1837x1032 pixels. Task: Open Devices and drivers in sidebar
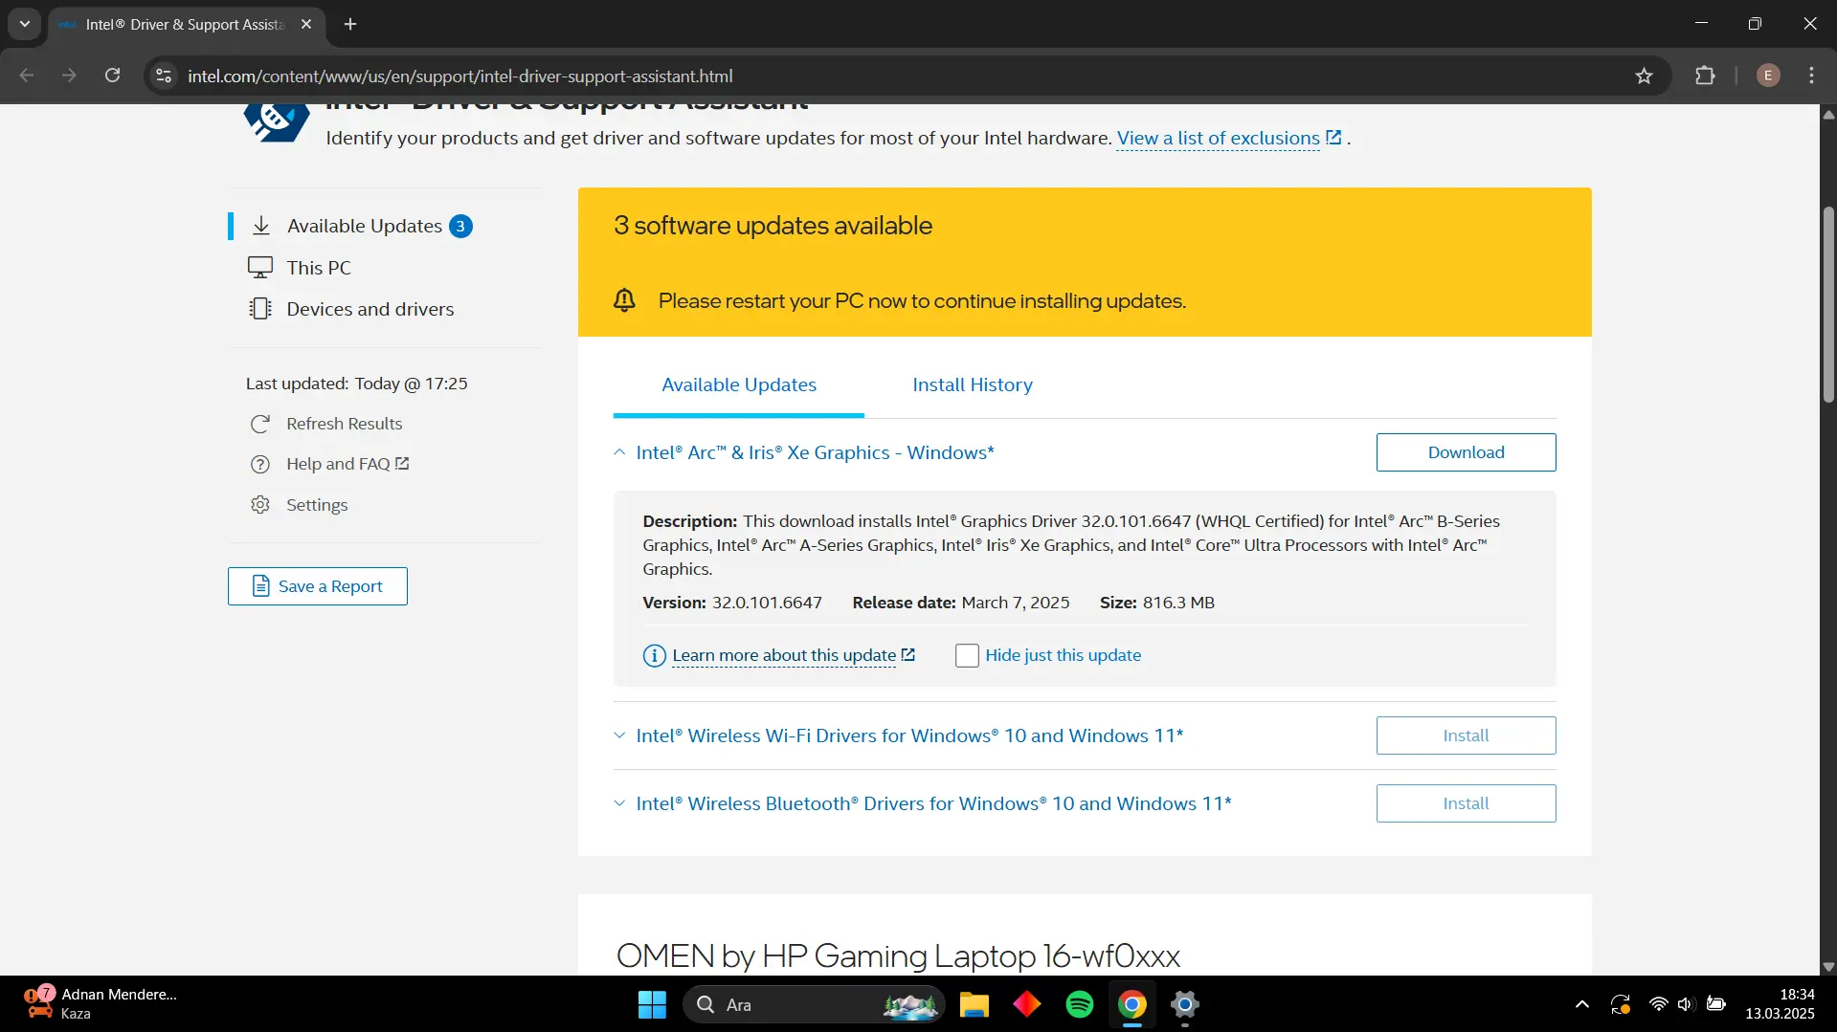(x=370, y=309)
